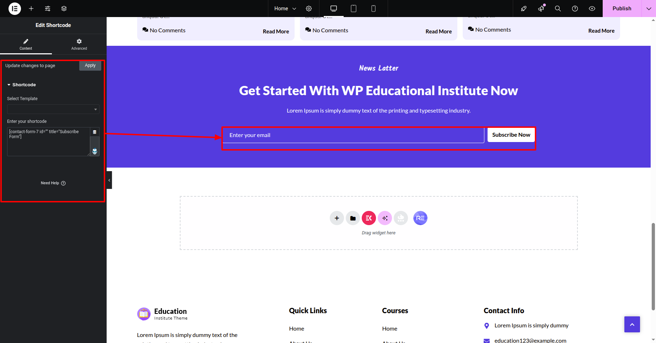Click the shortcode textarea
656x343 pixels.
coord(49,142)
